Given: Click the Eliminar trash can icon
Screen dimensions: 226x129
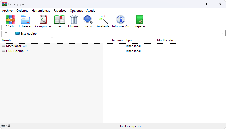Looking at the screenshot, I should (x=74, y=20).
